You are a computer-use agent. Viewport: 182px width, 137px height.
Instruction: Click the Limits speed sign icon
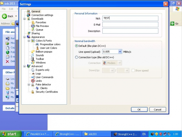(33, 81)
